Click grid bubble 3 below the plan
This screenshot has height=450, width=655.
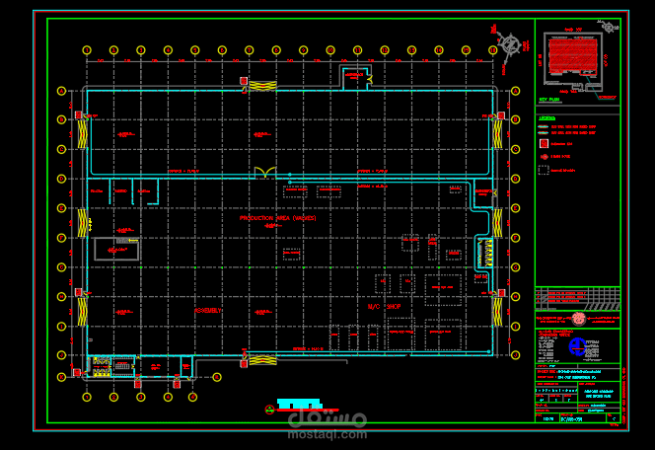pyautogui.click(x=141, y=397)
